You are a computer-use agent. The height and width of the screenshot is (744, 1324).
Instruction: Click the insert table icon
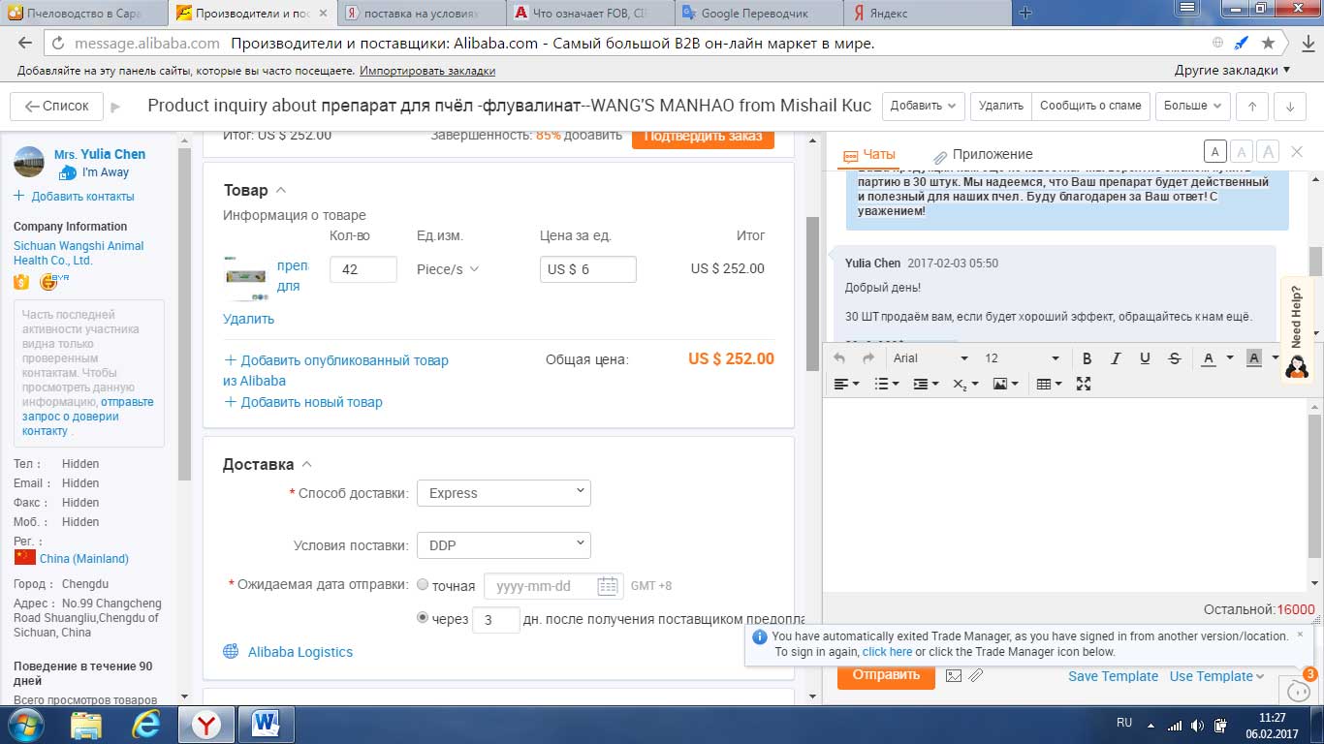coord(1043,384)
